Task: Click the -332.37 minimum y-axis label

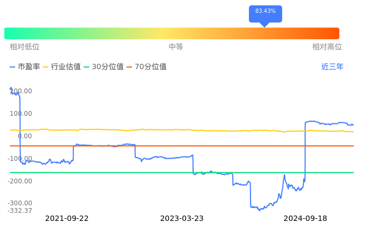Action: (20, 210)
